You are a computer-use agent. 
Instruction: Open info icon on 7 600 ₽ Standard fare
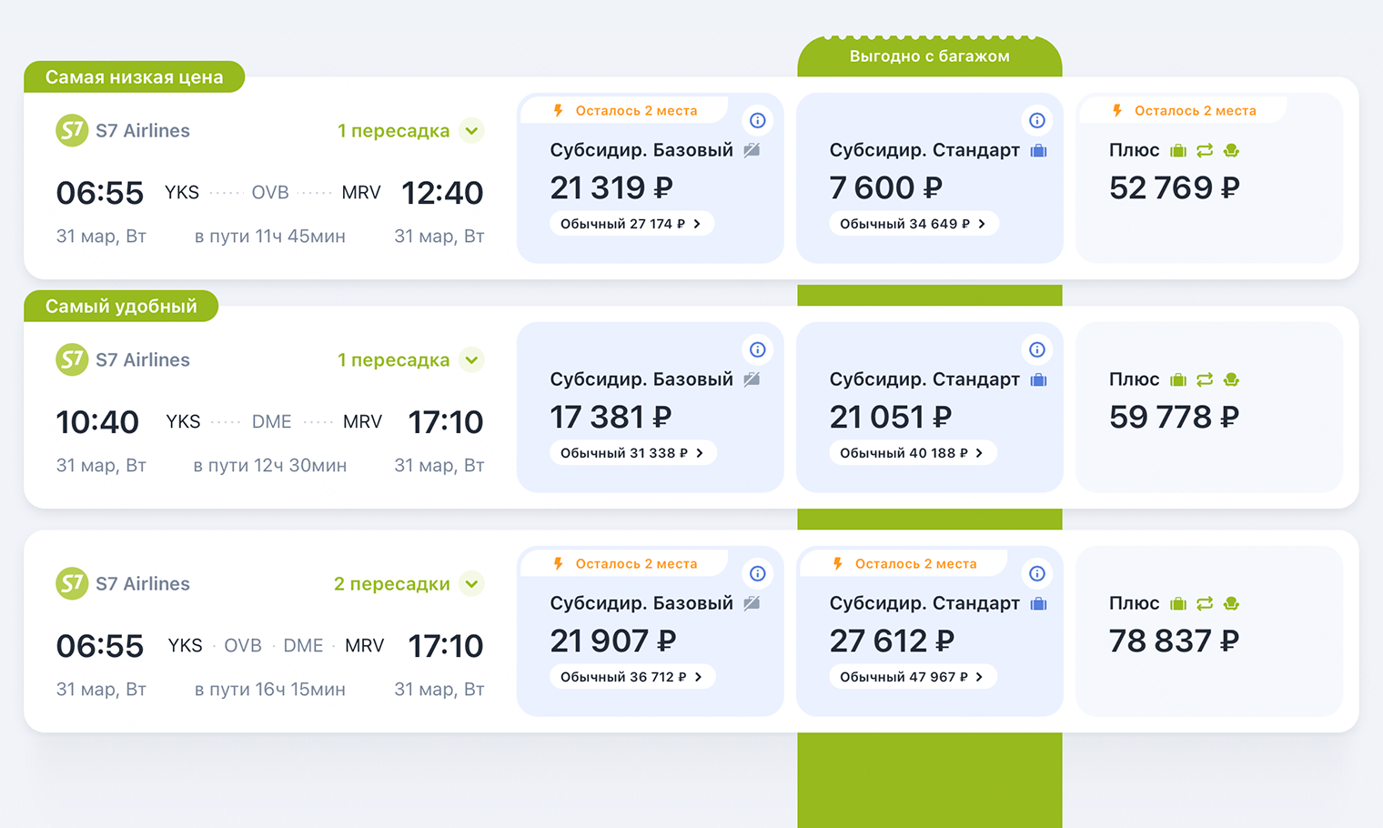(1036, 120)
